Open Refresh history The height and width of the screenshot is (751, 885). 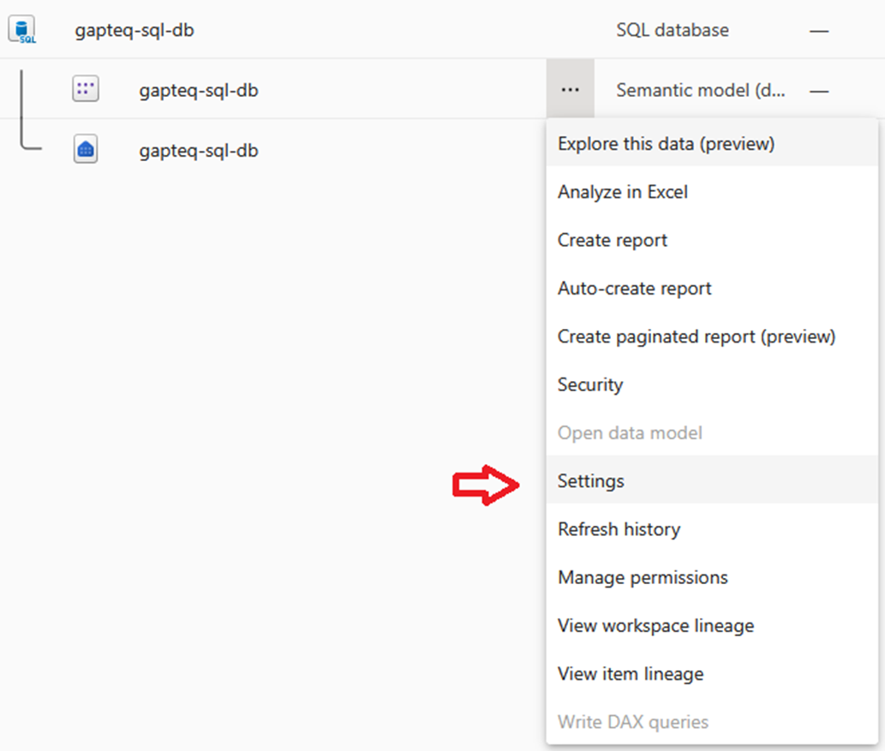point(619,529)
